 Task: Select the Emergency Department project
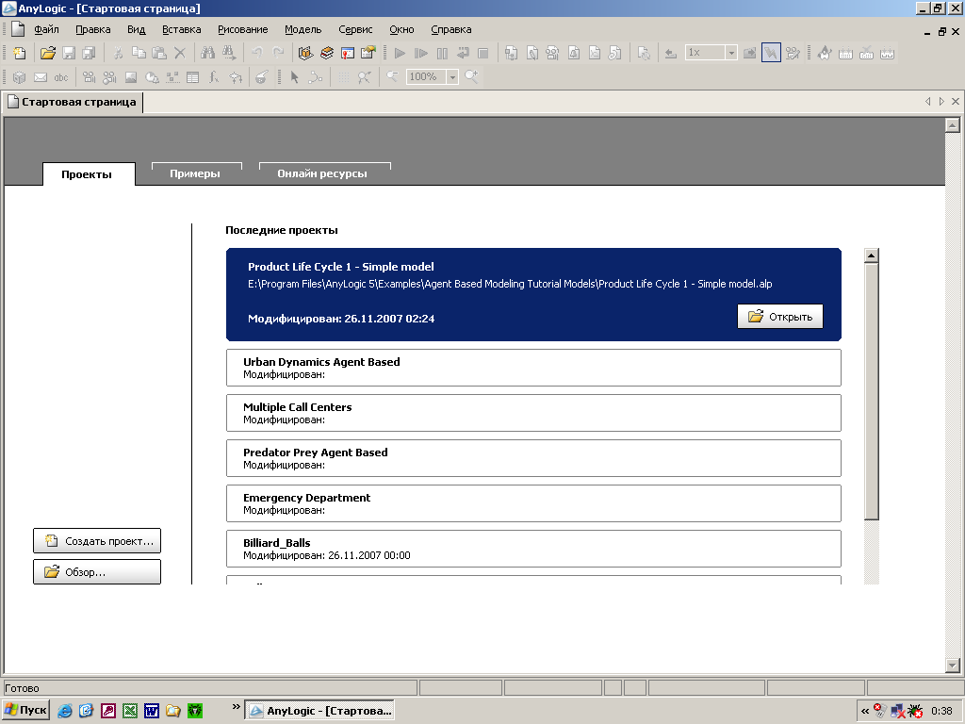[533, 503]
